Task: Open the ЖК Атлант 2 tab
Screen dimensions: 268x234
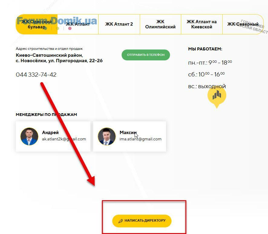Action: 119,24
